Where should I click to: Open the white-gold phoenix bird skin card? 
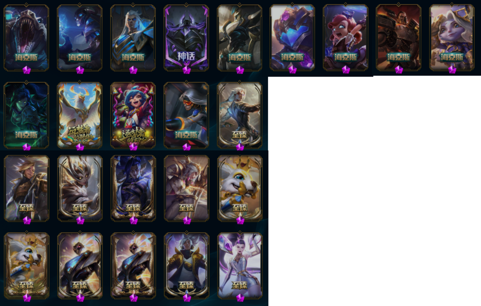tap(80, 115)
